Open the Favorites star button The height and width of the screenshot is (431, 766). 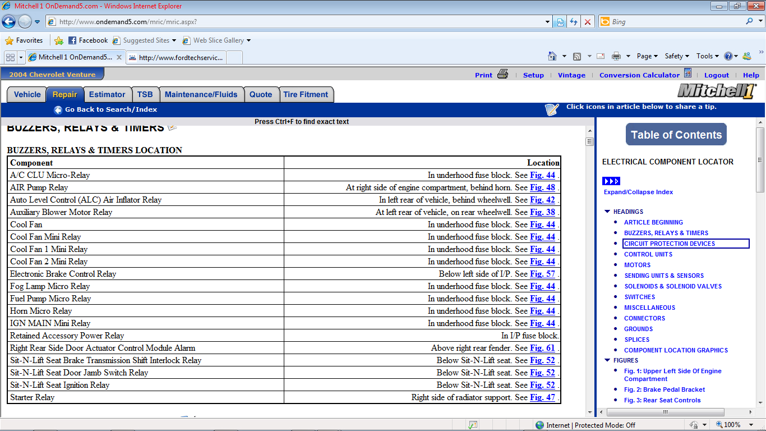click(x=24, y=40)
